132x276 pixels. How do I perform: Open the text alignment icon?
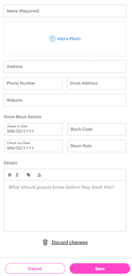(x=40, y=175)
